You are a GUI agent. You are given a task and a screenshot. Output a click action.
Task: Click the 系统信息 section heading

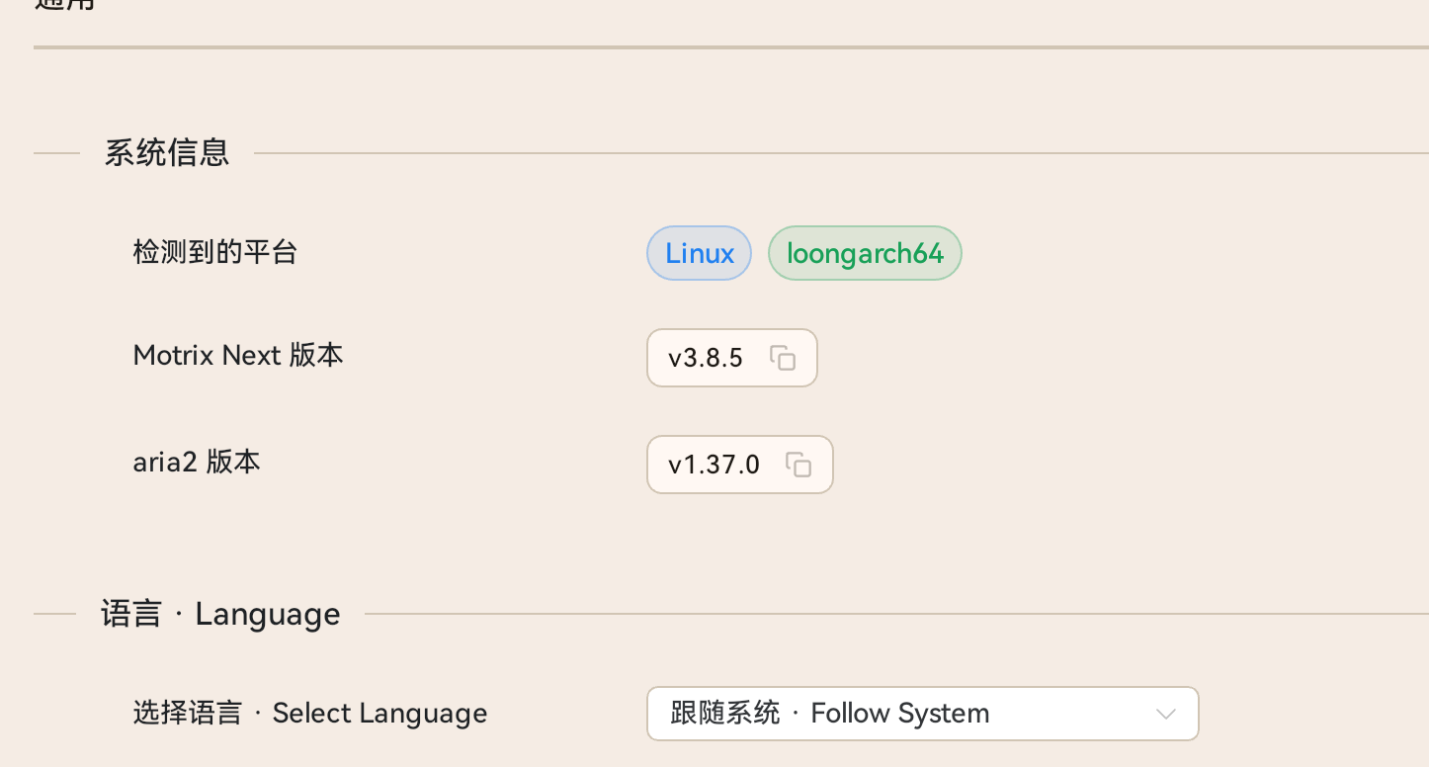pyautogui.click(x=167, y=153)
